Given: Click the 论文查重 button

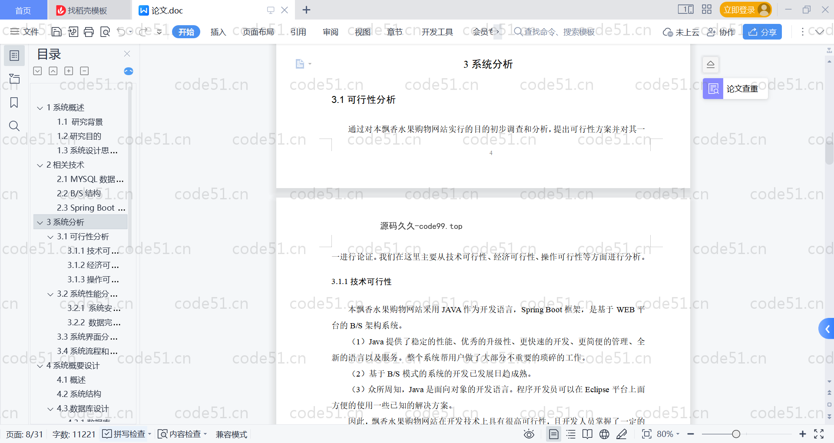Looking at the screenshot, I should [x=735, y=89].
